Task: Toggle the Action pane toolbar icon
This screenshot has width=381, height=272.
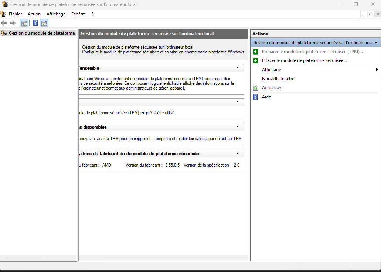Action: coord(44,23)
